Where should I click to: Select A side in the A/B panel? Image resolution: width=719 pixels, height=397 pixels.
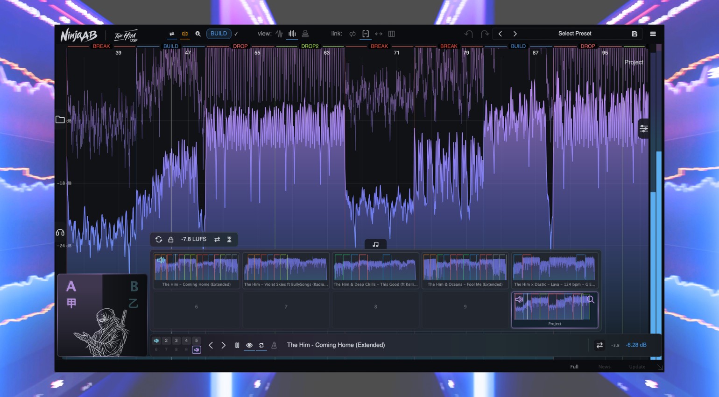[71, 286]
